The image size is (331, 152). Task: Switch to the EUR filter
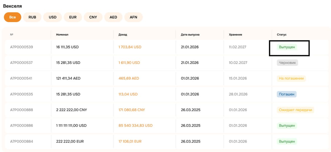click(73, 17)
